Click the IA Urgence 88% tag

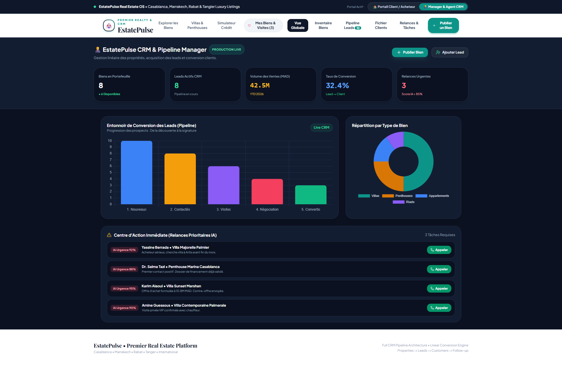click(124, 269)
